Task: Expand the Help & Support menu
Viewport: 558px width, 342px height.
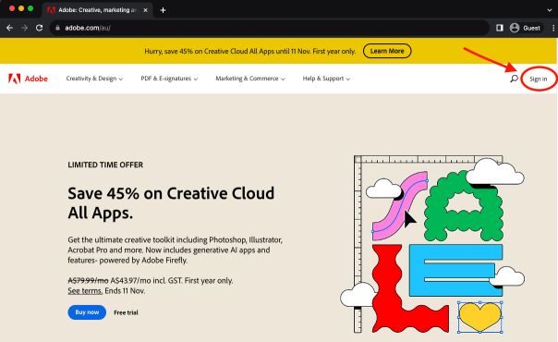Action: pyautogui.click(x=326, y=79)
